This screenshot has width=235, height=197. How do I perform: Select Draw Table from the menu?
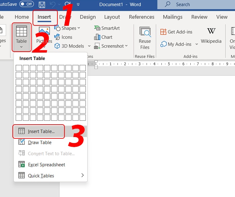[x=50, y=142]
